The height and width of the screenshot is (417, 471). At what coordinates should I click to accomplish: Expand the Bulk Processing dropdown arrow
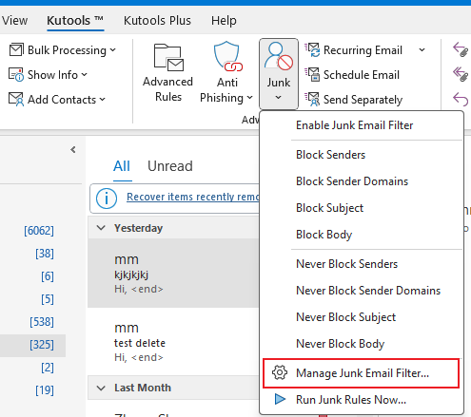pyautogui.click(x=113, y=50)
